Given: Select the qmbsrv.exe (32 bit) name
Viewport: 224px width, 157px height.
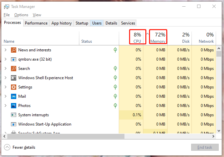Looking at the screenshot, I should [35, 59].
